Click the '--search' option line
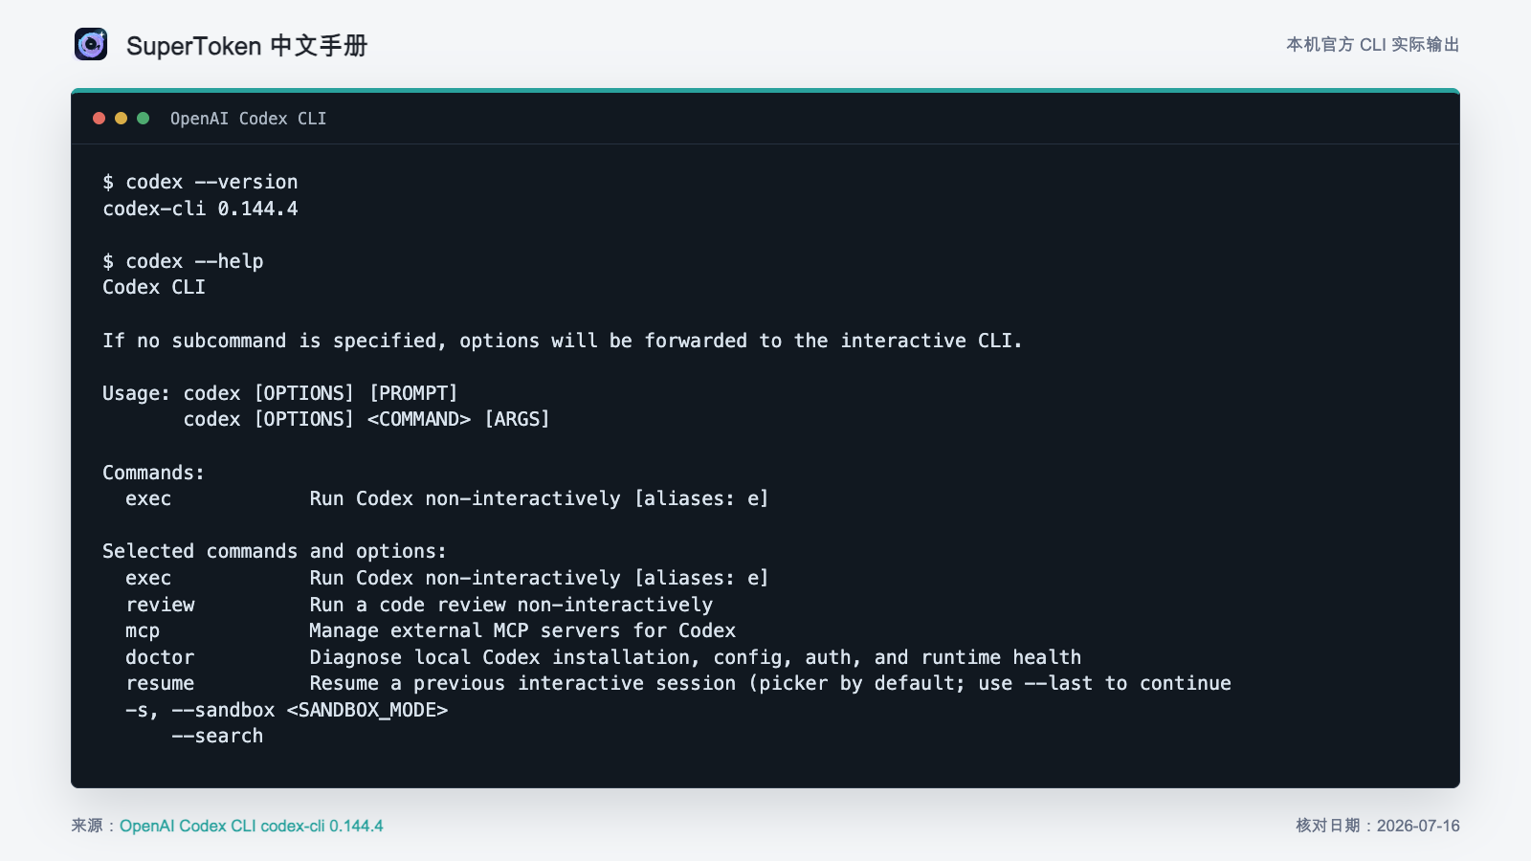 coord(217,736)
